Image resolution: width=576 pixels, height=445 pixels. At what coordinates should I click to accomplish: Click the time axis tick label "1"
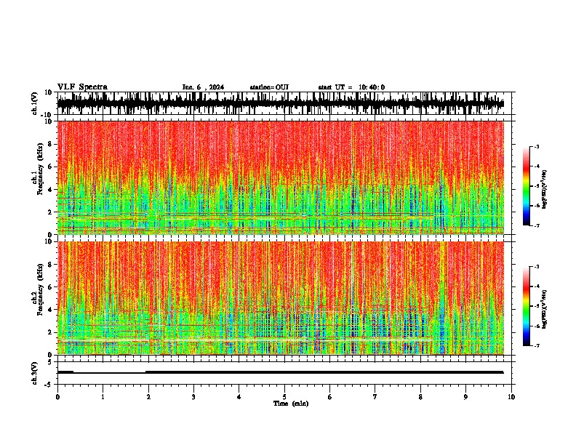[103, 397]
